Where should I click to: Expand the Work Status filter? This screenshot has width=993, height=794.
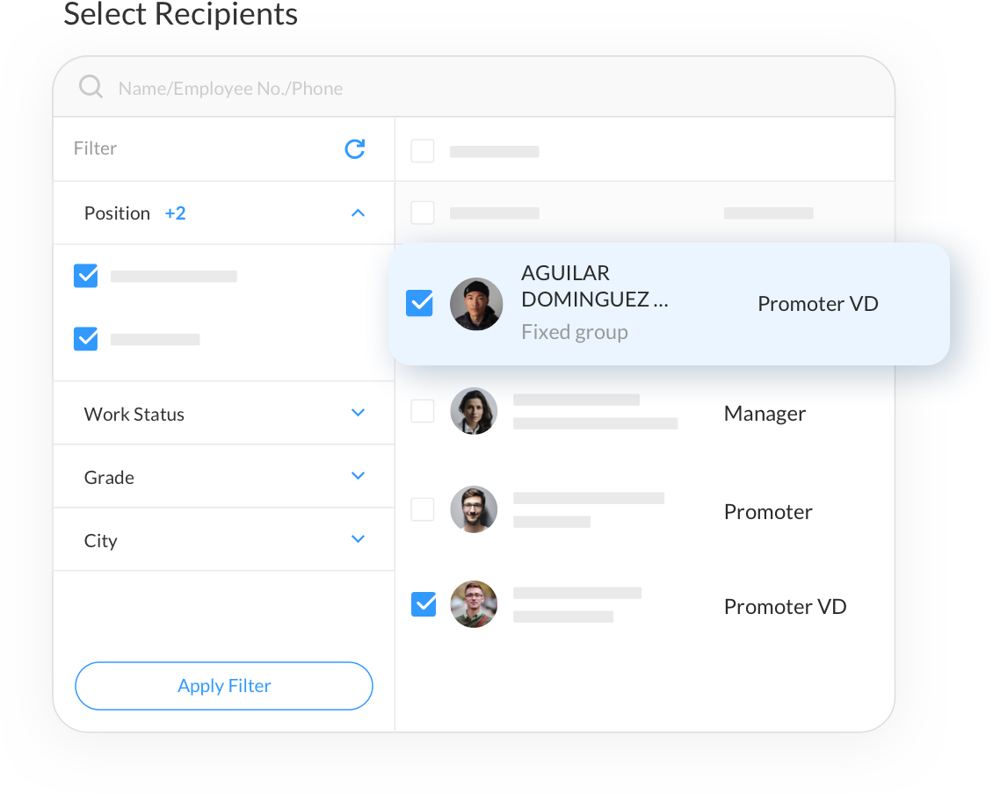[x=358, y=413]
